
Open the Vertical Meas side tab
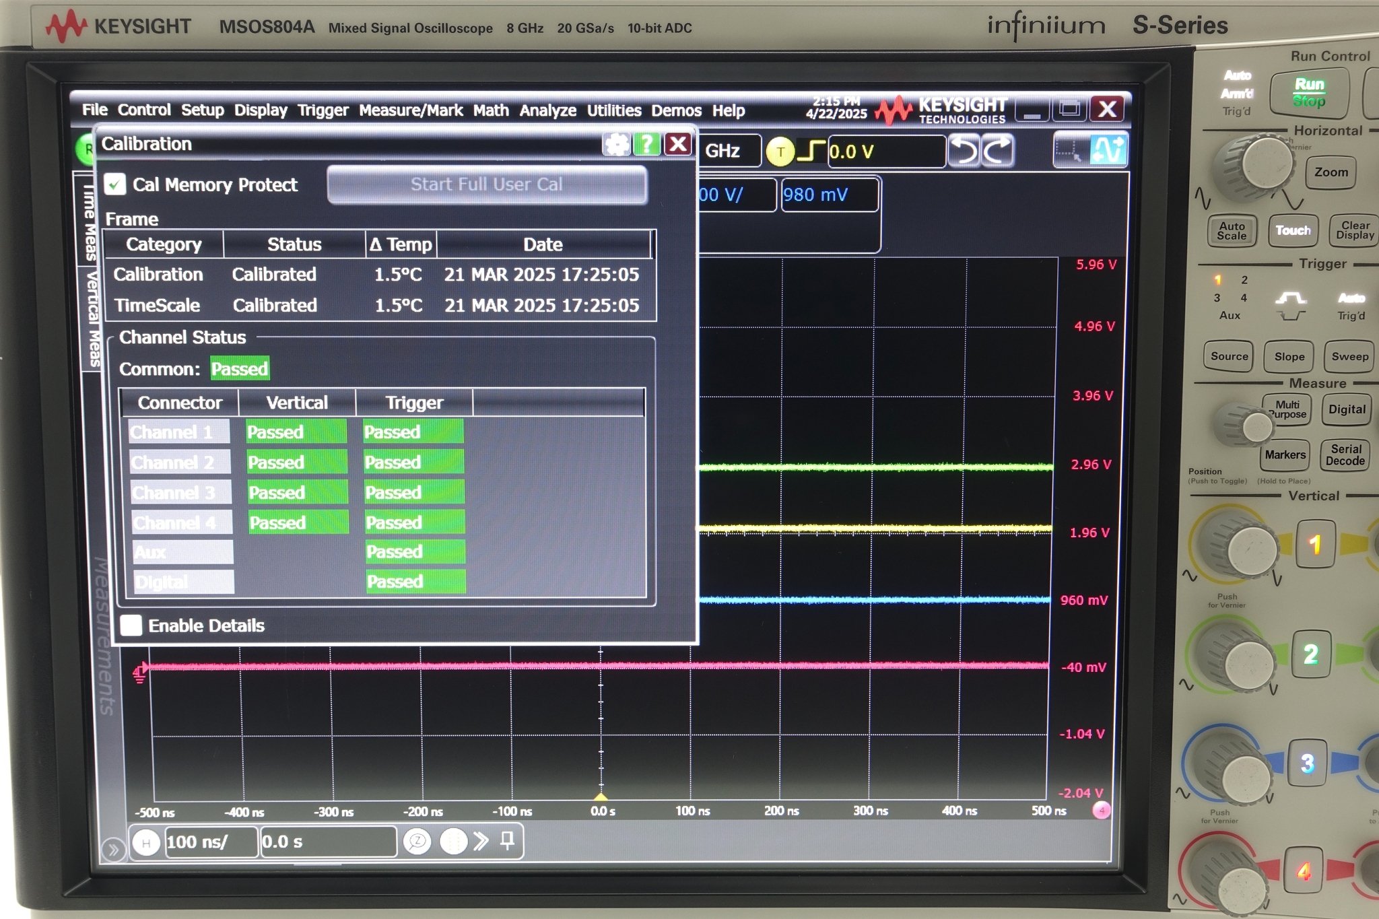click(x=93, y=318)
